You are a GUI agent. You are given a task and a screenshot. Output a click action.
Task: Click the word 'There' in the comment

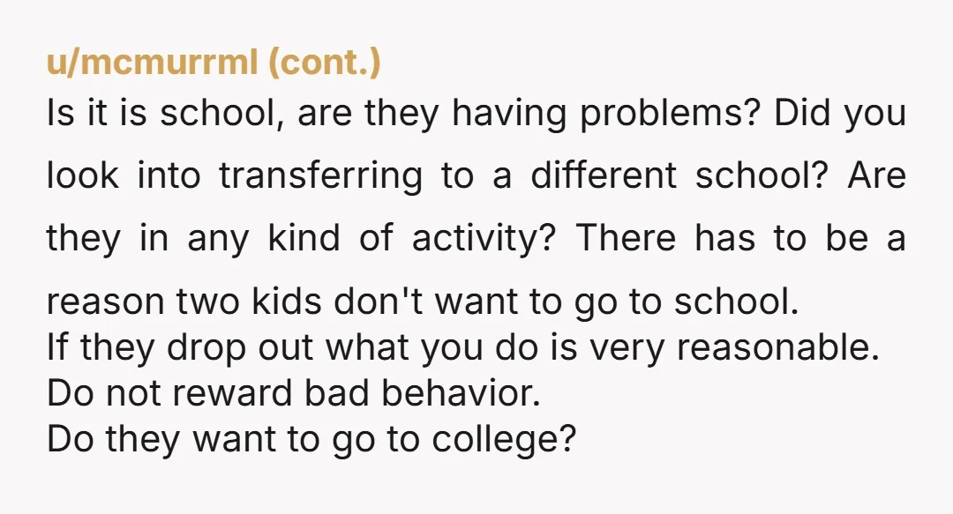626,237
